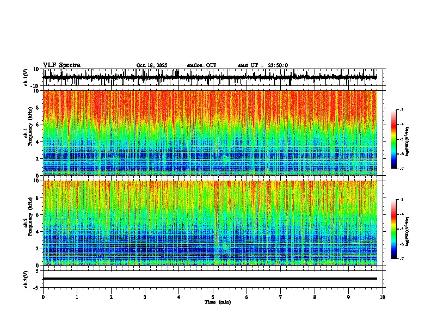This screenshot has width=431, height=333.
Task: Click the time-axis tick label "2"
Action: [x=111, y=297]
